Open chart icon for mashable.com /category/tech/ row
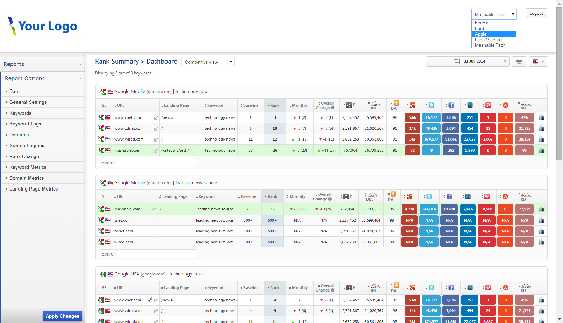The width and height of the screenshot is (563, 323). [x=541, y=150]
